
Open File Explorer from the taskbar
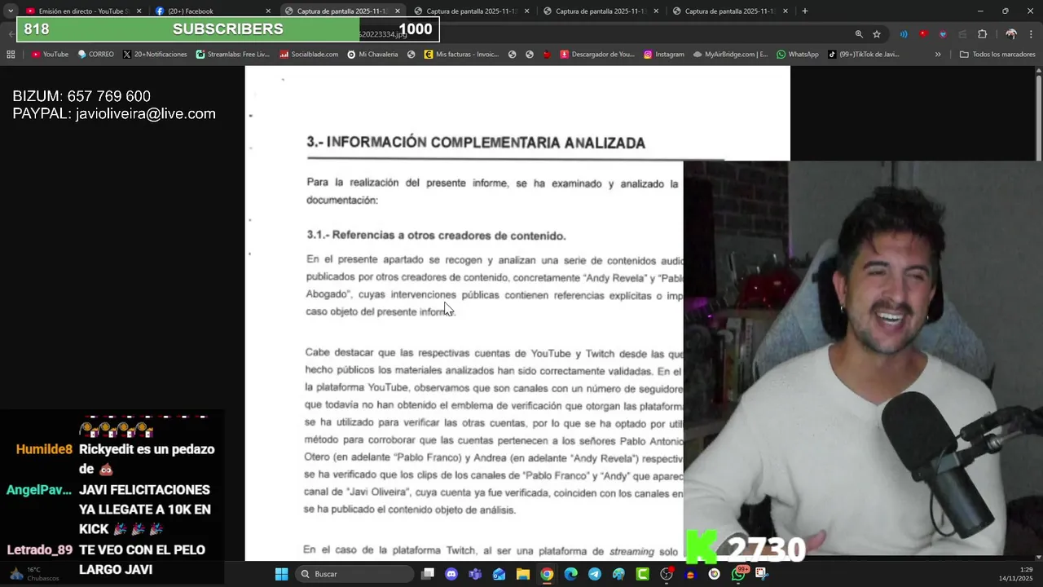point(522,574)
